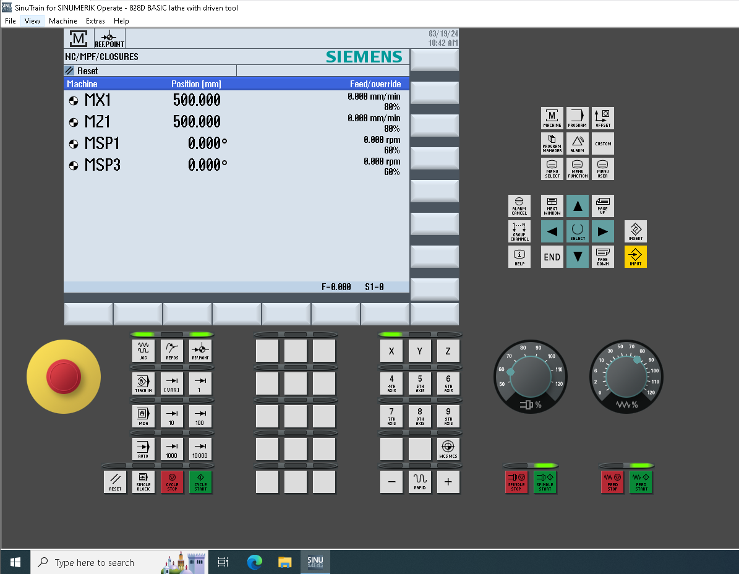Select the 6th axis key
This screenshot has width=739, height=574.
coord(448,383)
